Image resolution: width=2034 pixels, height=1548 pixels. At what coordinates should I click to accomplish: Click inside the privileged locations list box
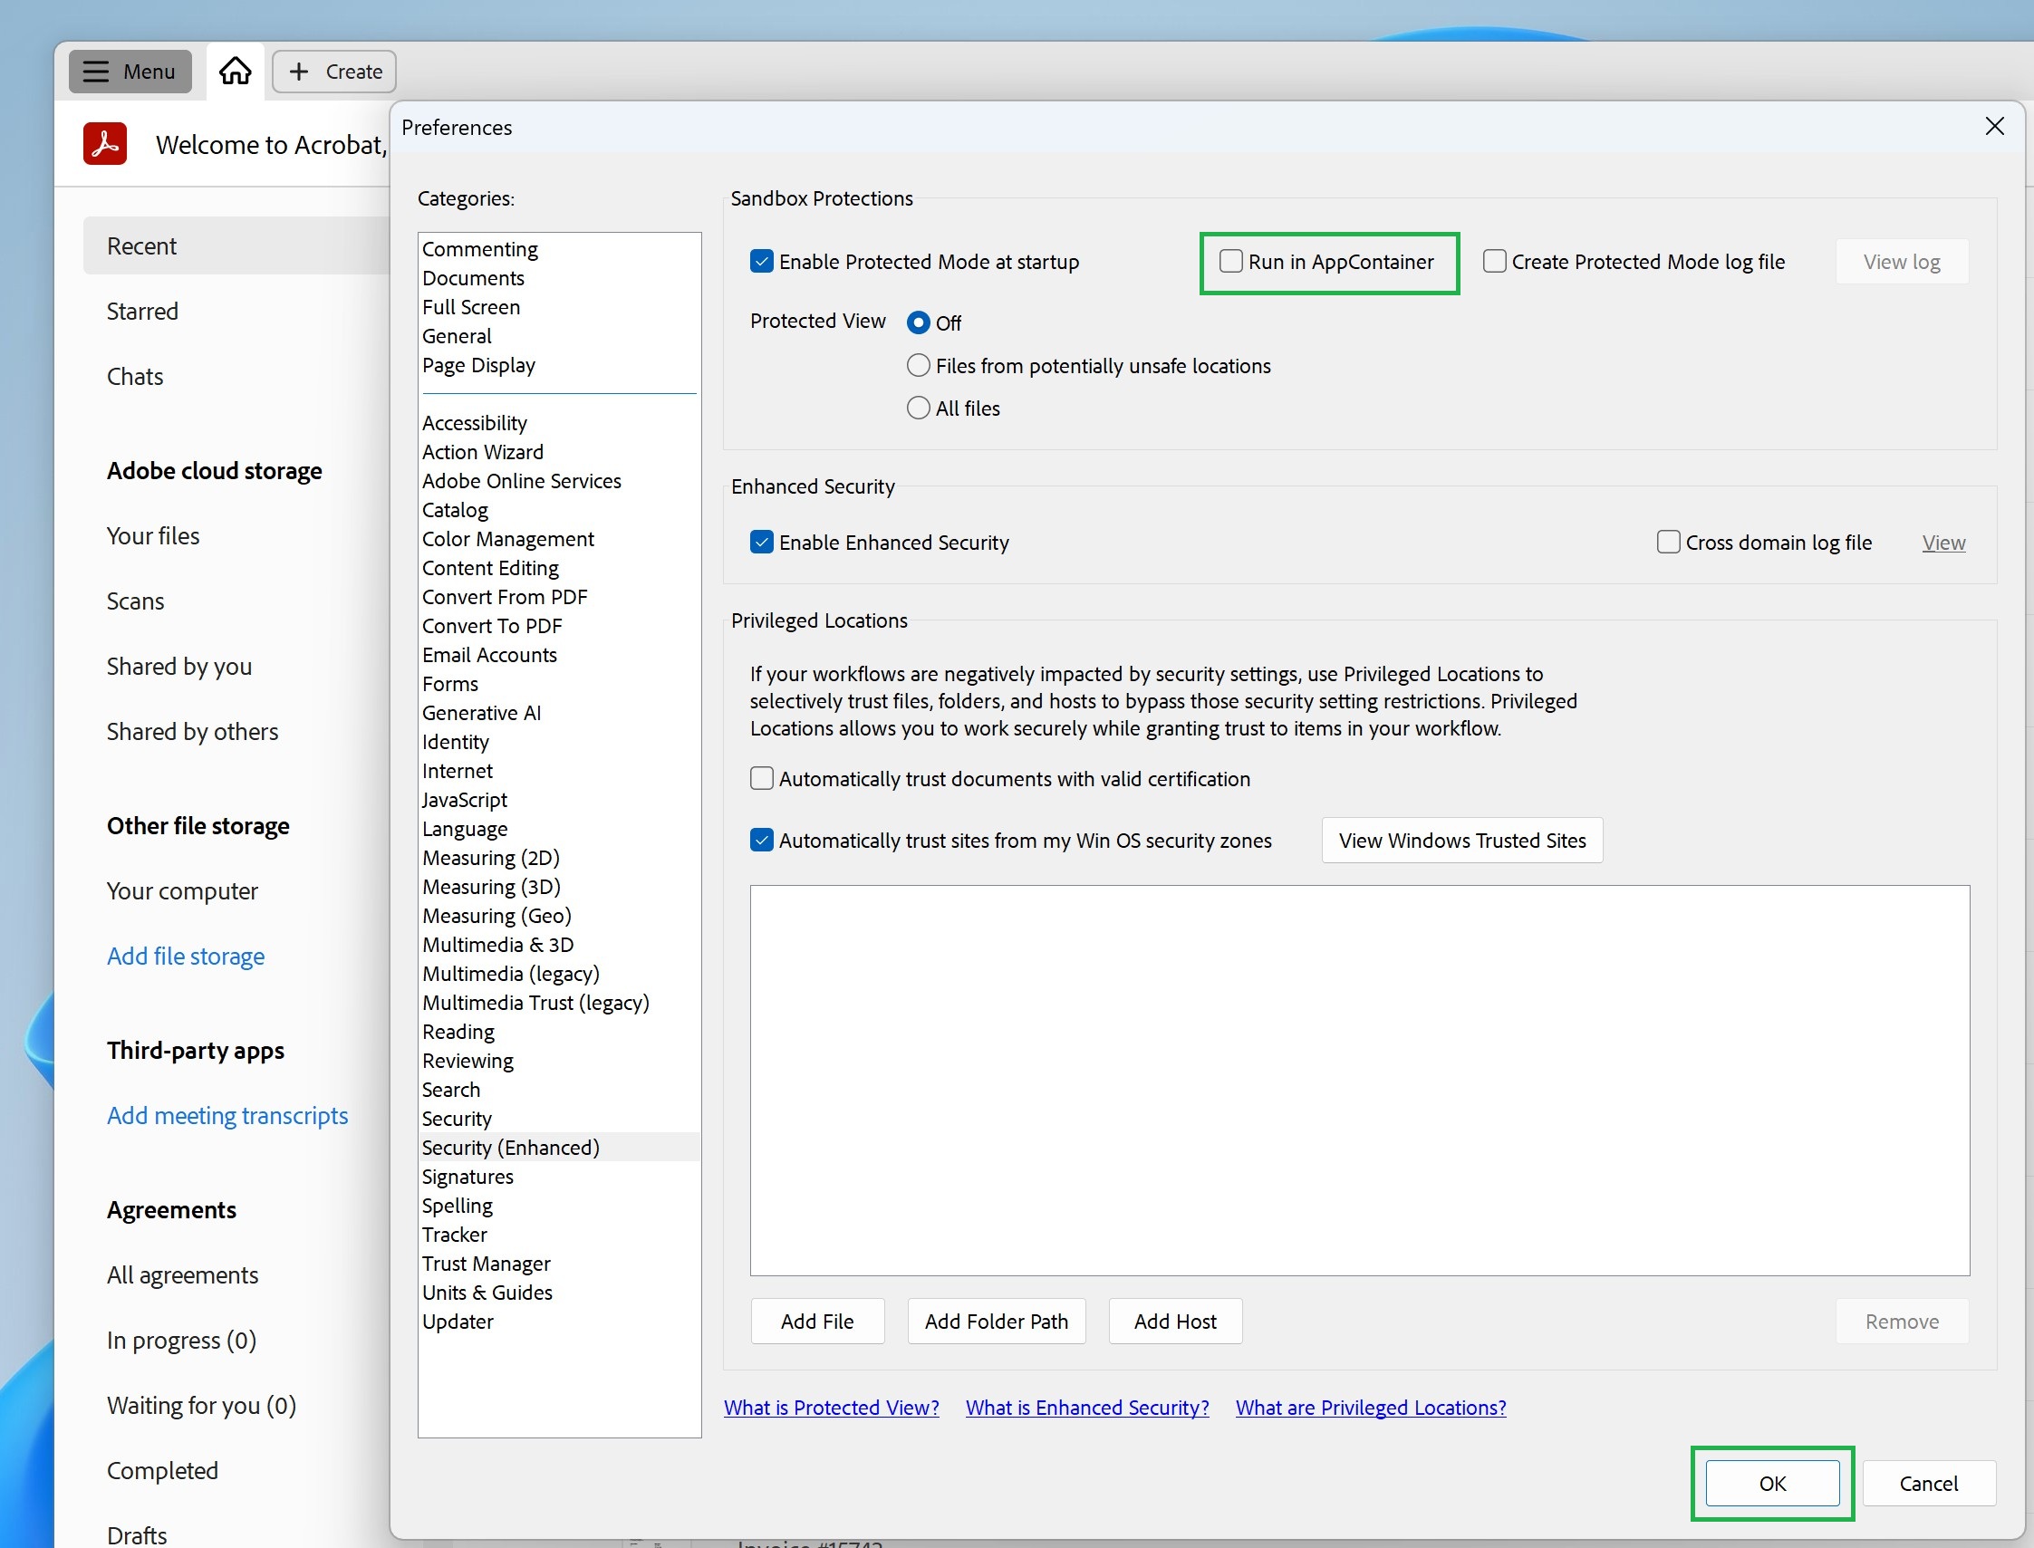[1359, 1080]
